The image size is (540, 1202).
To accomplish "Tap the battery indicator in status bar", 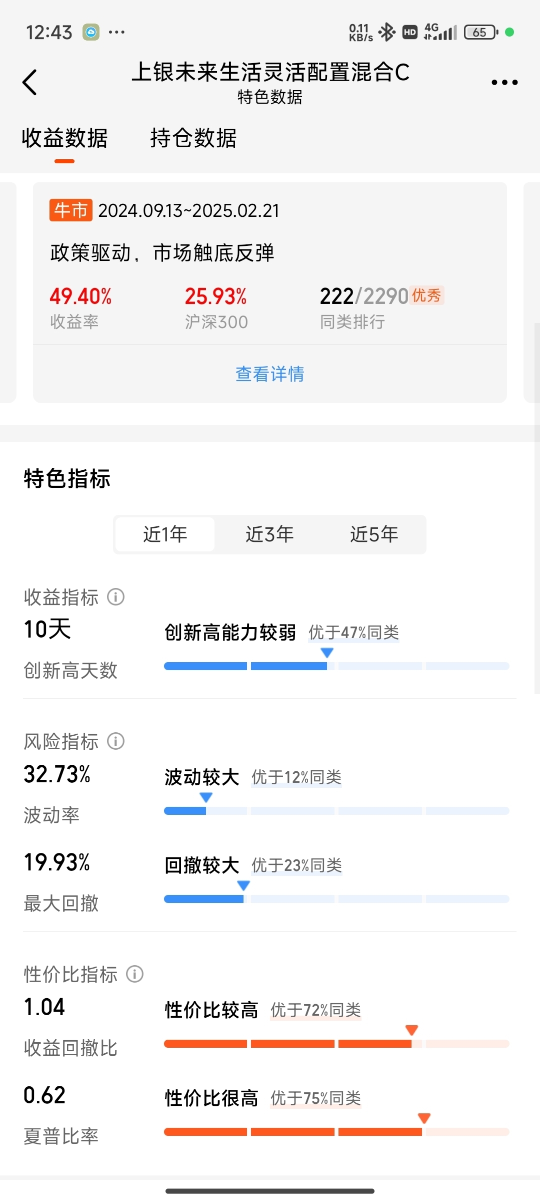I will pos(480,32).
